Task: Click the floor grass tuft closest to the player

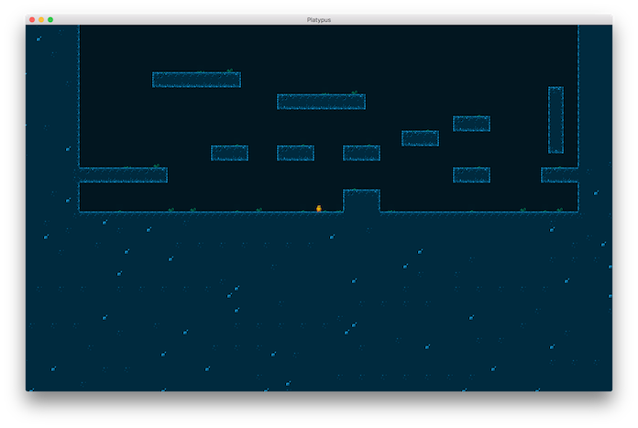Action: point(259,210)
